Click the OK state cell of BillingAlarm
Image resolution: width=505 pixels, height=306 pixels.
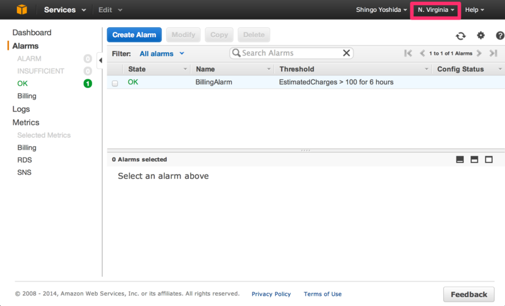[133, 82]
